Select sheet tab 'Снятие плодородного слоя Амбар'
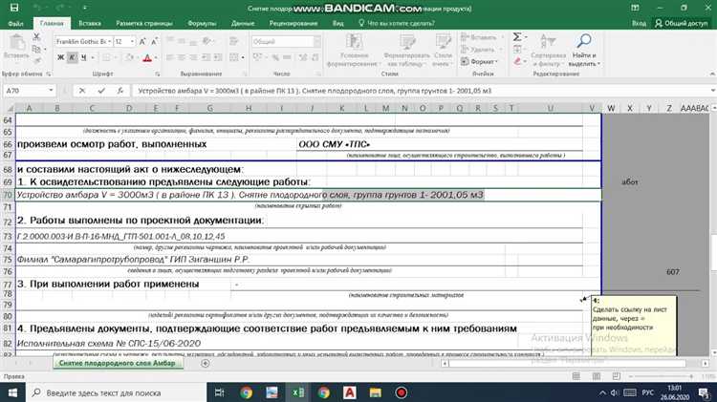The height and width of the screenshot is (402, 717). pos(118,363)
